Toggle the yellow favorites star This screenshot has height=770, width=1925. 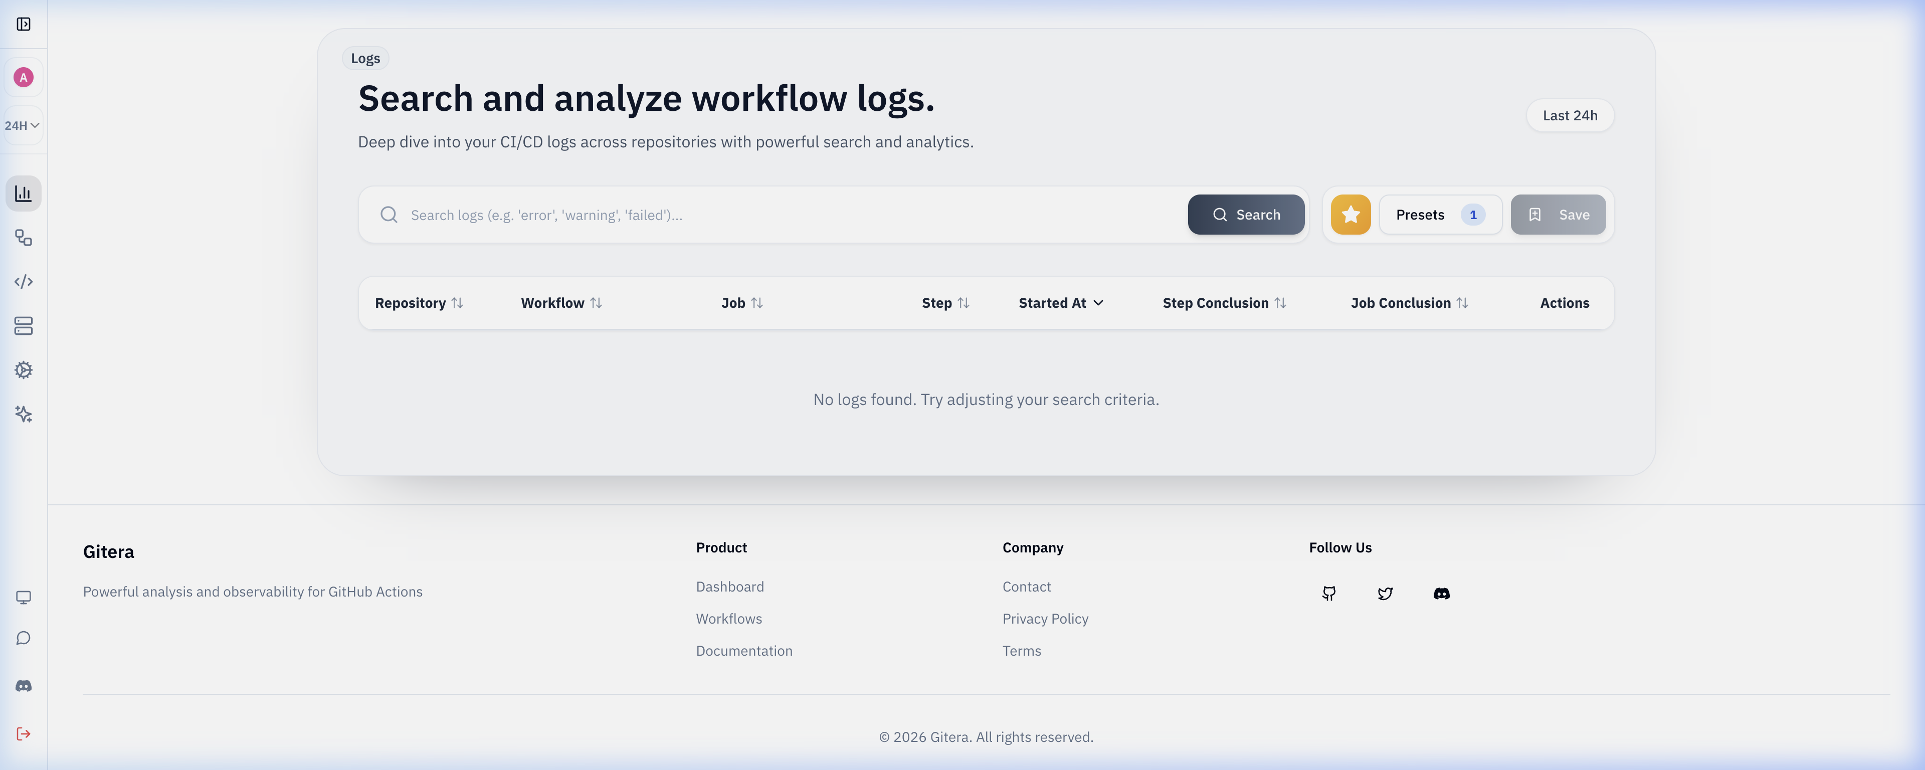1350,215
